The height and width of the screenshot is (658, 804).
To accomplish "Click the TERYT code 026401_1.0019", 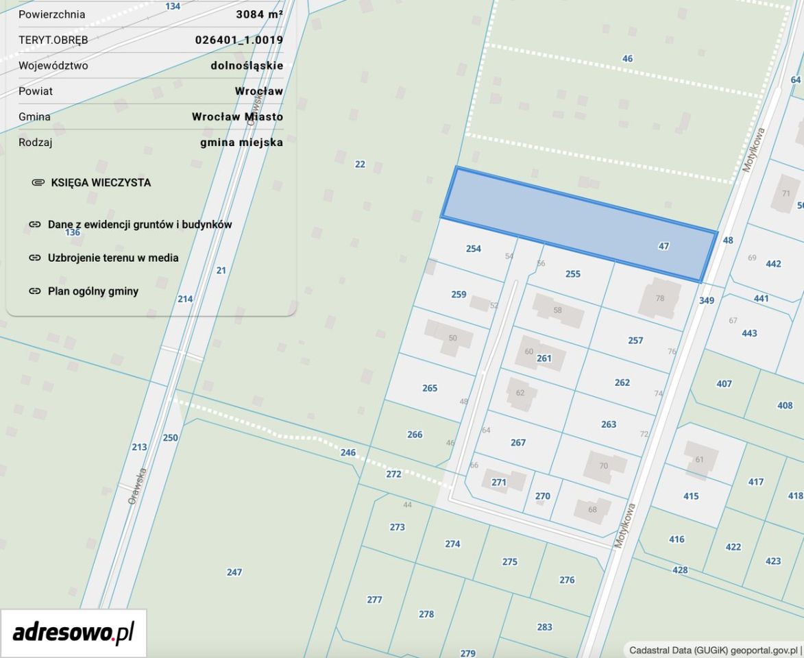I will (239, 40).
